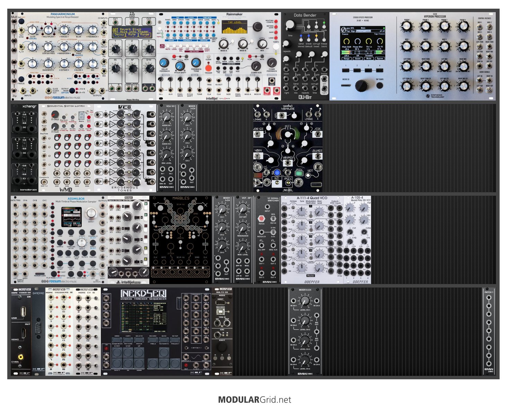This screenshot has width=510, height=407.
Task: Click the USB port on More Video-IO module
Action: coord(24,311)
